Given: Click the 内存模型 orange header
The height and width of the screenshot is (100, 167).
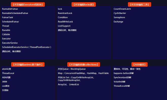Looking at the screenshot, I should 139,64.
